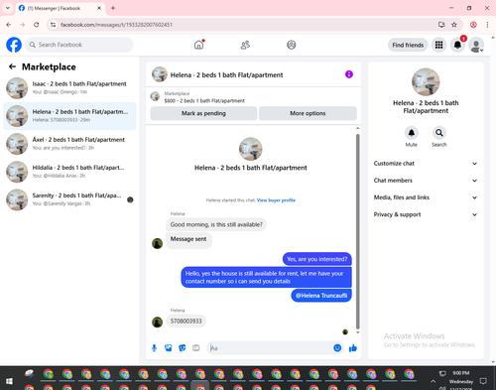This screenshot has width=496, height=390.
Task: Click the Chrome profile icon in toolbar
Action: click(x=473, y=25)
